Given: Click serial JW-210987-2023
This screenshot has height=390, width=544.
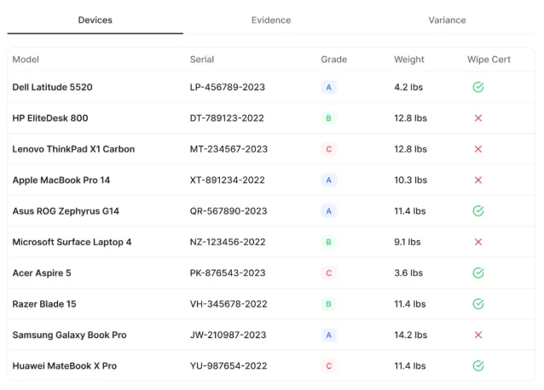Looking at the screenshot, I should [x=228, y=335].
